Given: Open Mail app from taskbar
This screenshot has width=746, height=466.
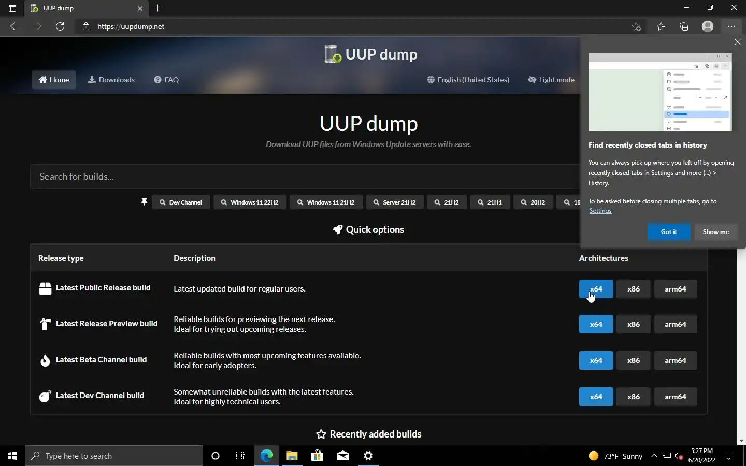Looking at the screenshot, I should click(342, 456).
